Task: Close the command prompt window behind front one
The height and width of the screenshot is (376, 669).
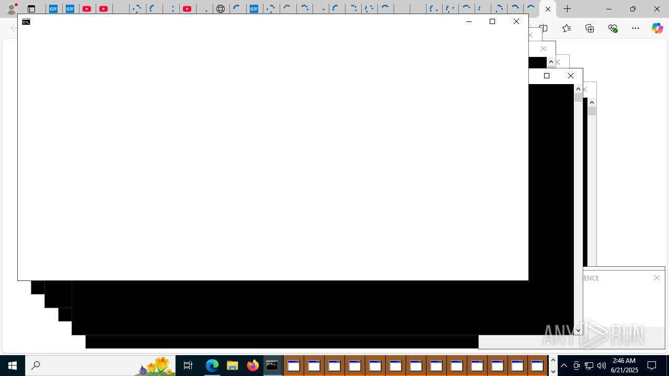Action: (x=571, y=76)
